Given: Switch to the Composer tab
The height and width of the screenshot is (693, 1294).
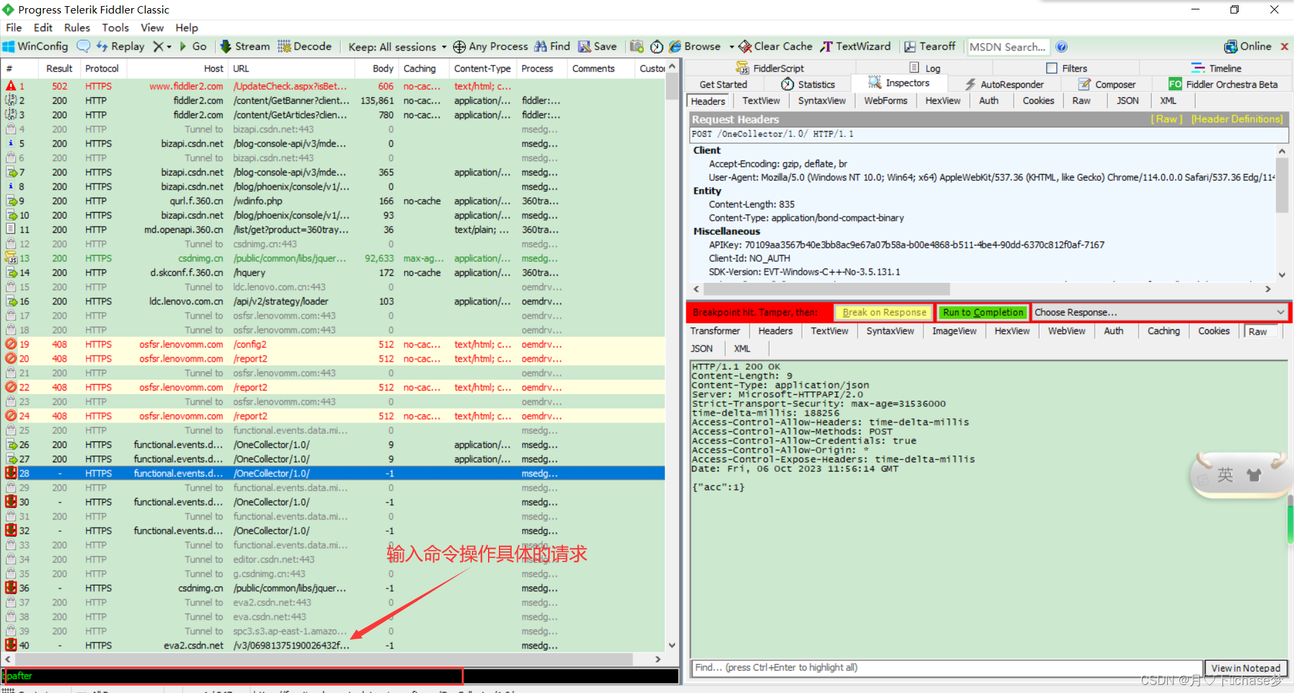Looking at the screenshot, I should point(1107,84).
